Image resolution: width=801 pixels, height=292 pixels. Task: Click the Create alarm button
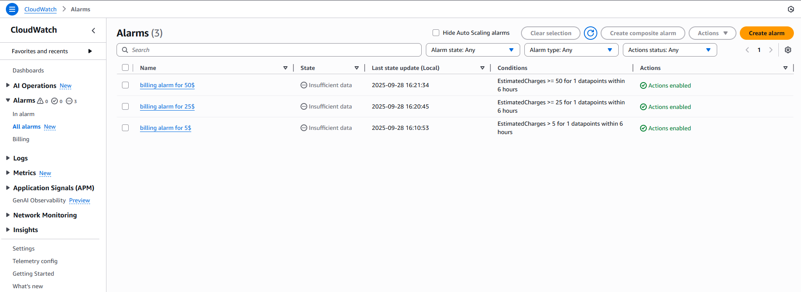pos(767,33)
